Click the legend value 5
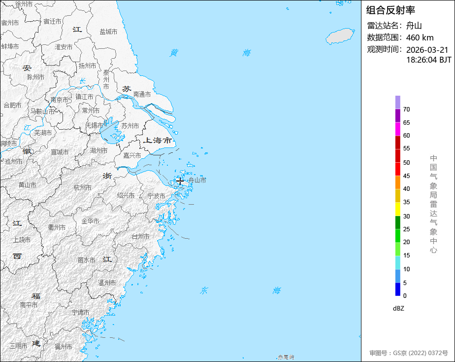Image resolution: width=455 pixels, height=362 pixels. [x=405, y=283]
